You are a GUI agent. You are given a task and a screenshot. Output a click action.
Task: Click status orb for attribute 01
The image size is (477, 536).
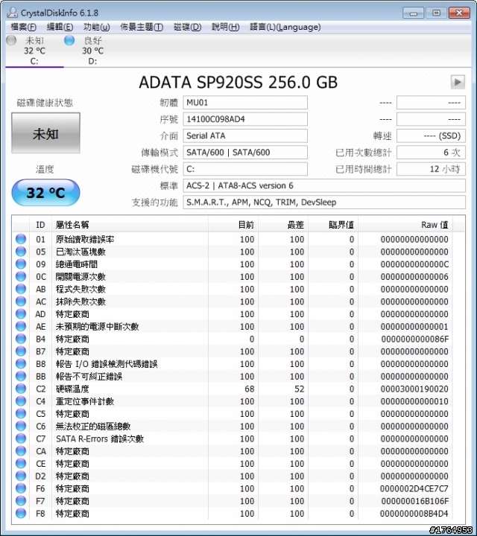(x=21, y=239)
